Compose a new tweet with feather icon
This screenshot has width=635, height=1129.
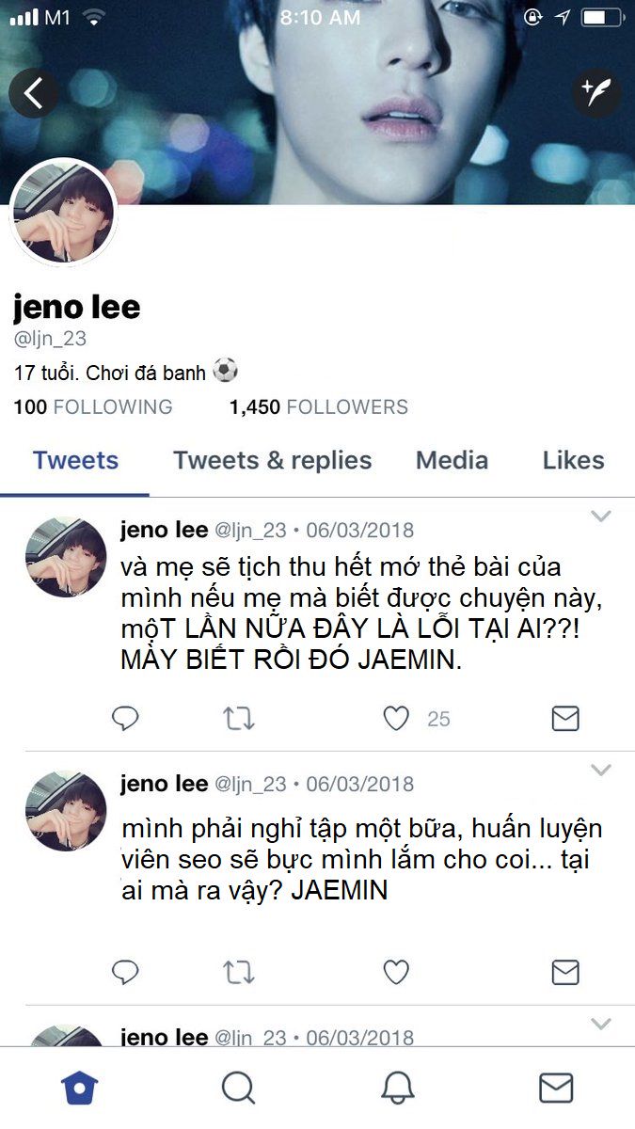pos(596,93)
